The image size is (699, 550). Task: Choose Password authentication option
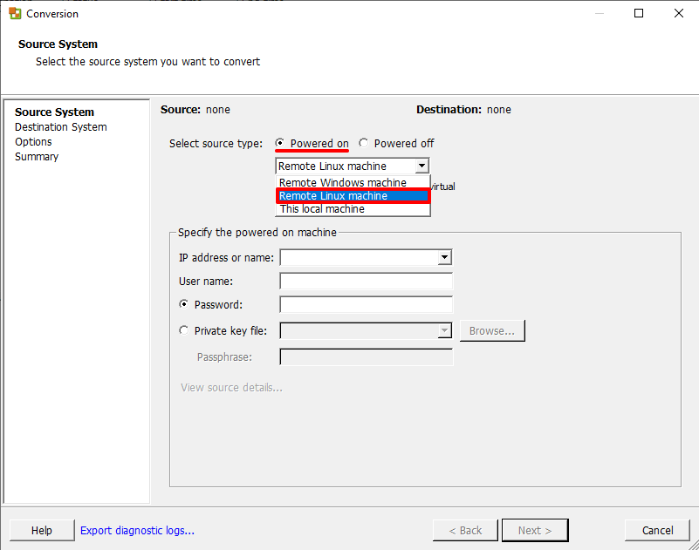(x=183, y=304)
